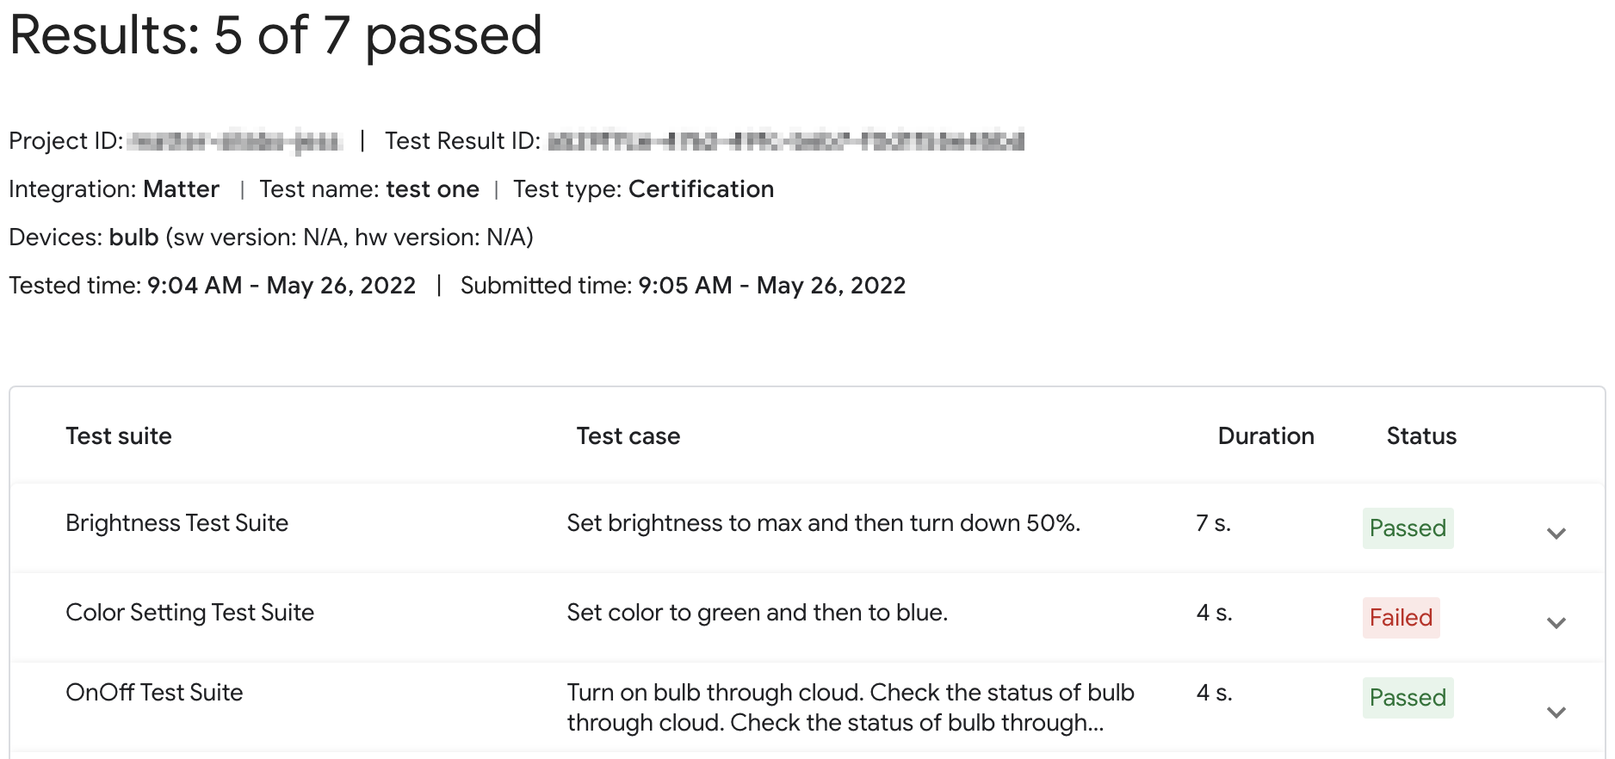Image resolution: width=1615 pixels, height=759 pixels.
Task: Select the Test case column header
Action: pyautogui.click(x=628, y=435)
